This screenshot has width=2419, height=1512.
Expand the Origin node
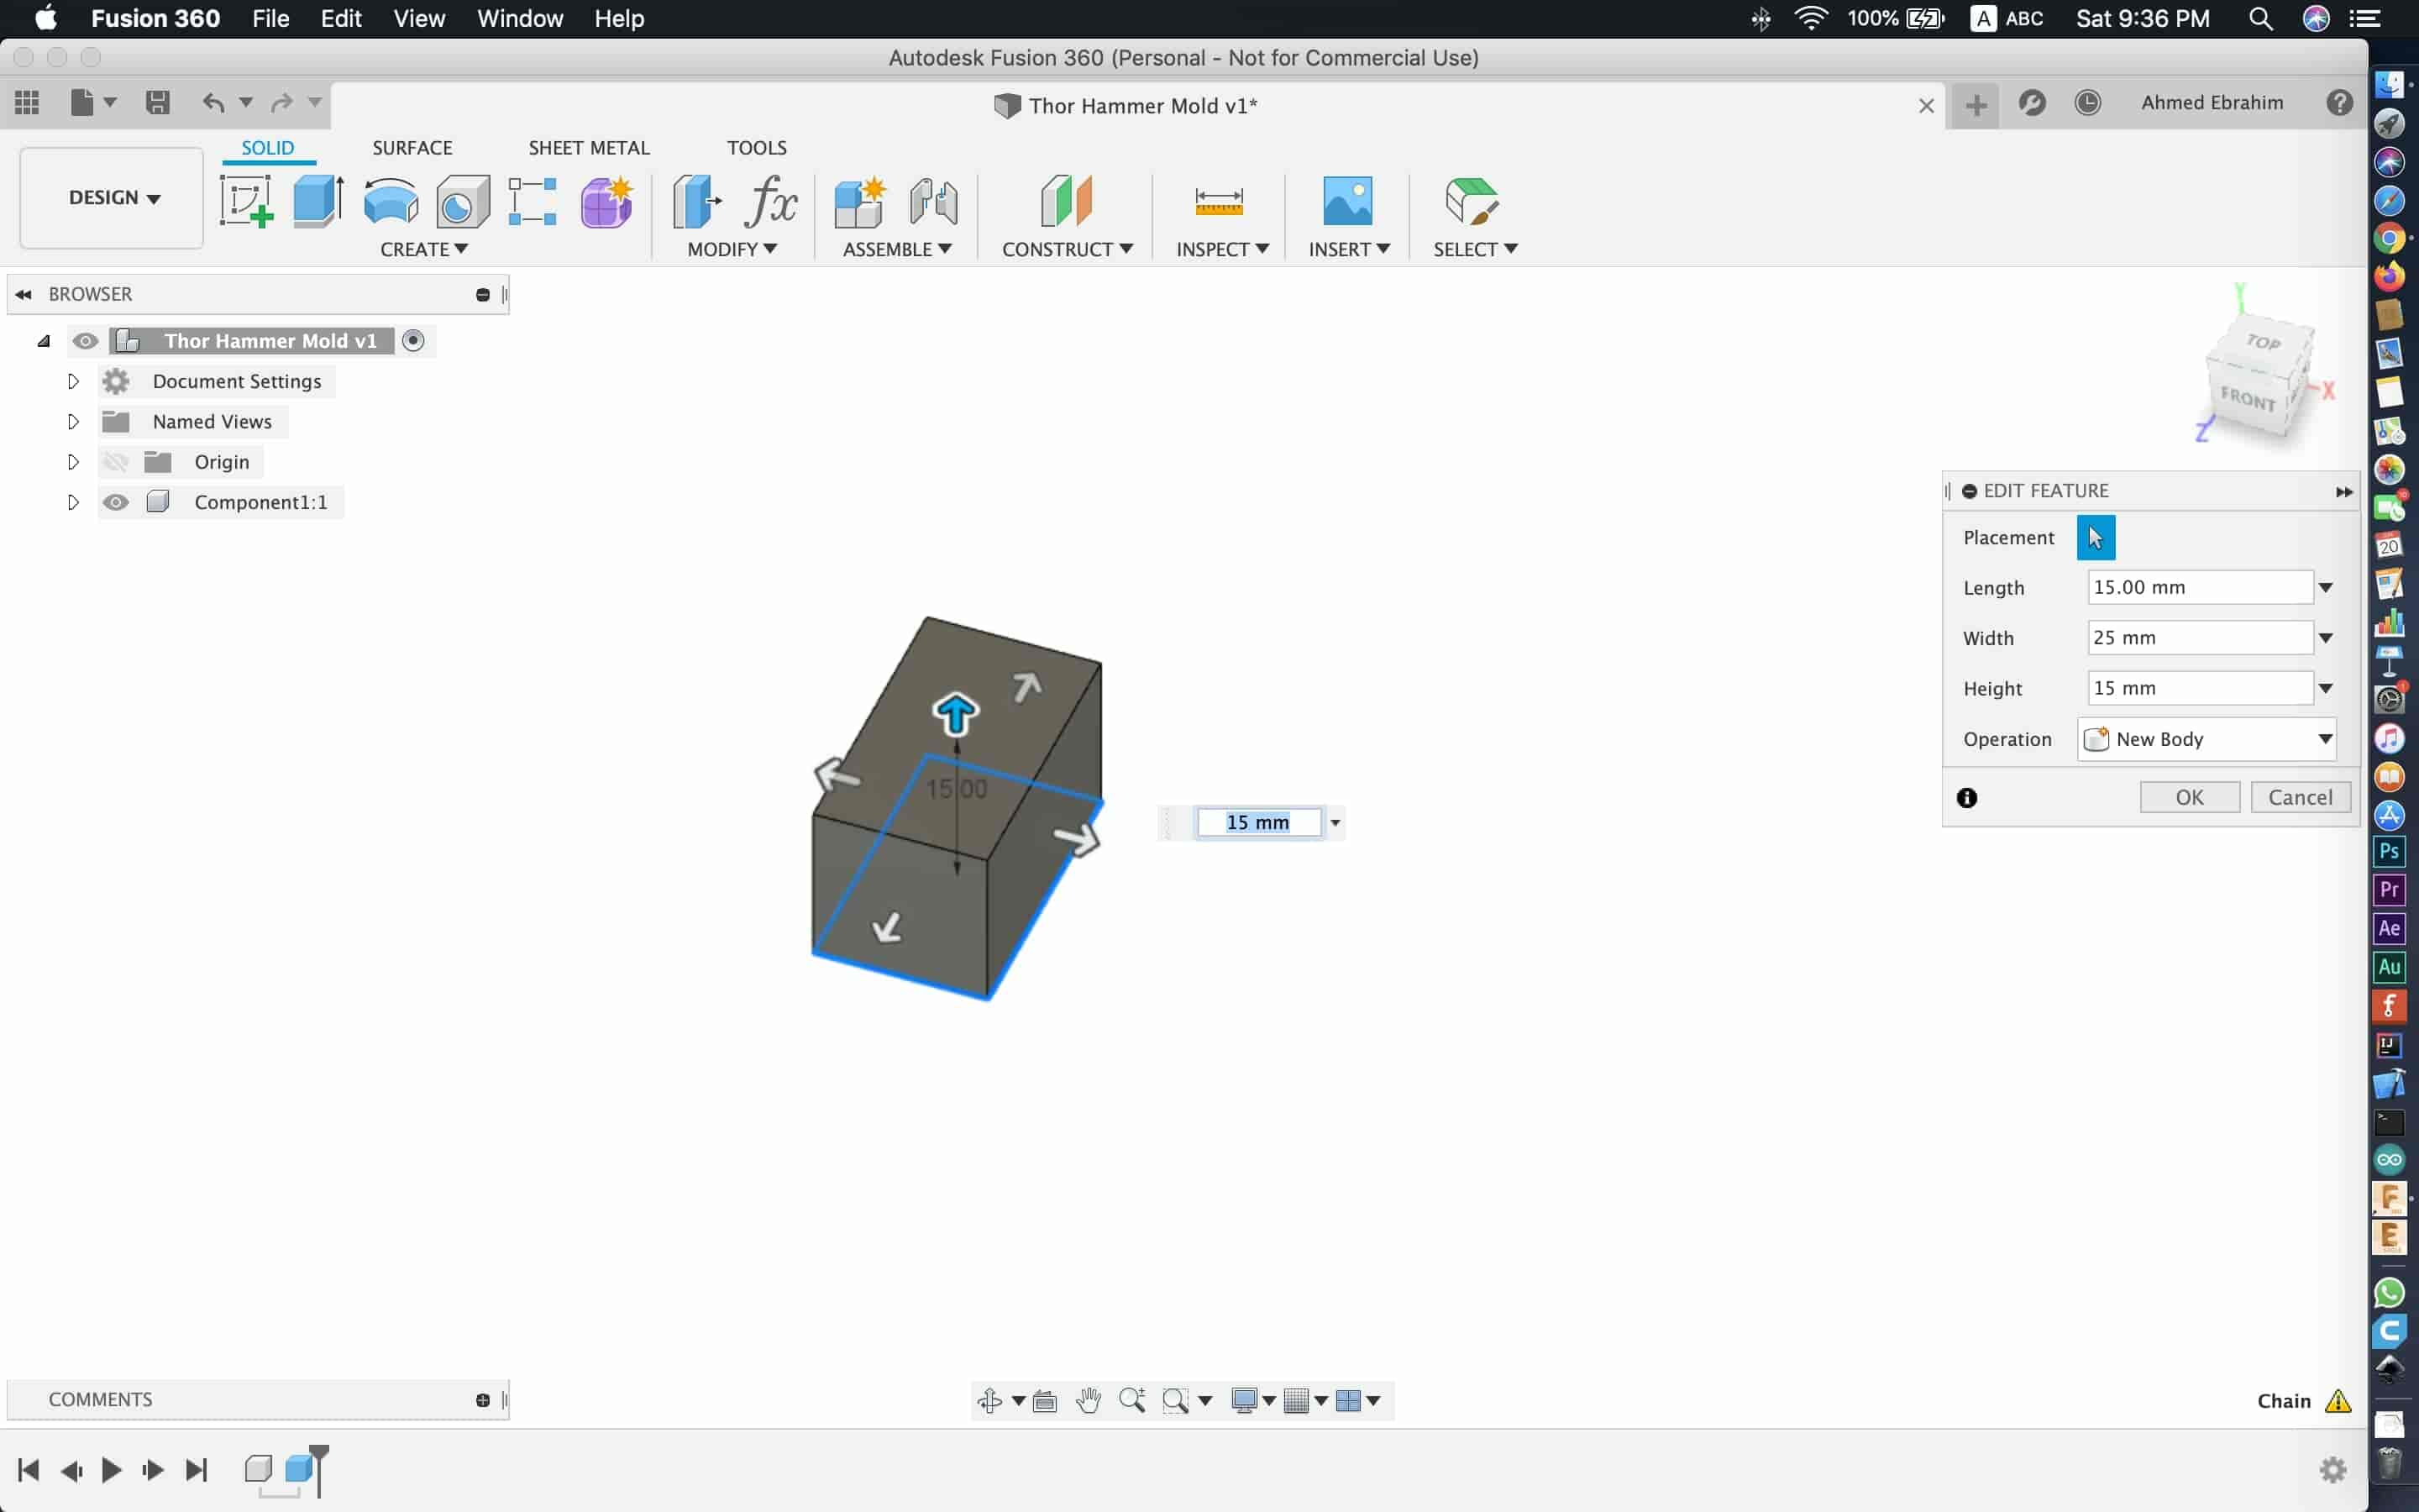[73, 462]
